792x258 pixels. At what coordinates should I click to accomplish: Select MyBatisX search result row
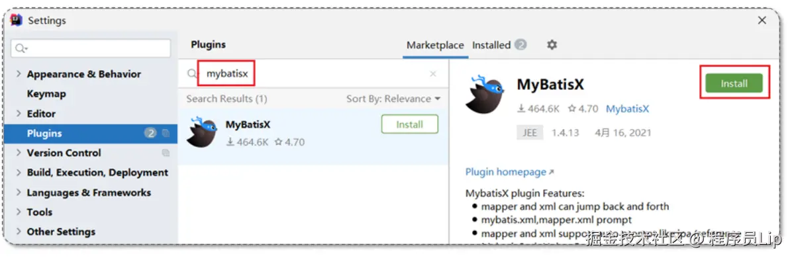(314, 136)
